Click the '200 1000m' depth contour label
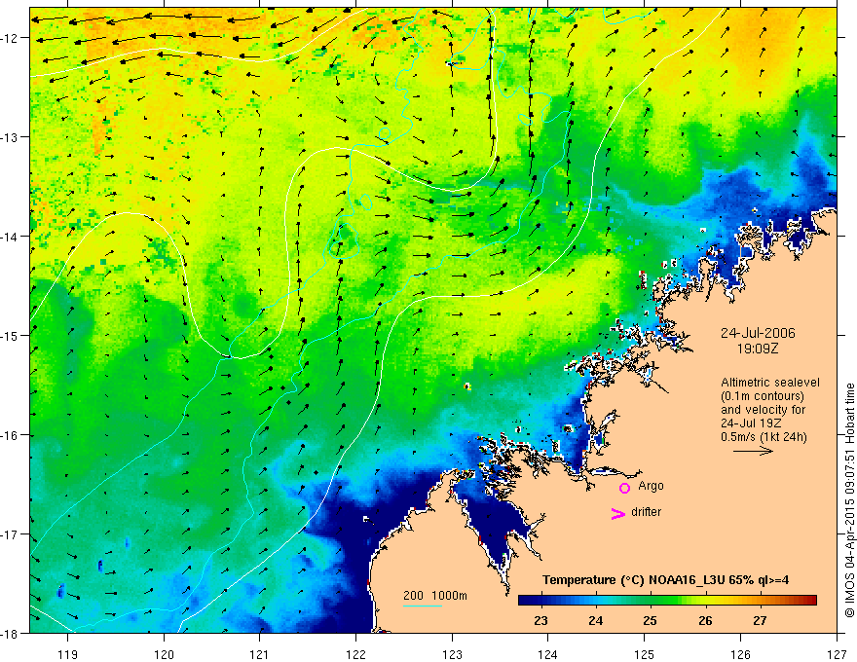The height and width of the screenshot is (662, 857). [x=435, y=596]
